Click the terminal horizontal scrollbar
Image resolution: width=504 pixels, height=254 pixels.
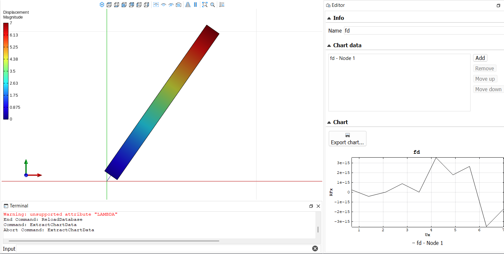tap(114, 241)
